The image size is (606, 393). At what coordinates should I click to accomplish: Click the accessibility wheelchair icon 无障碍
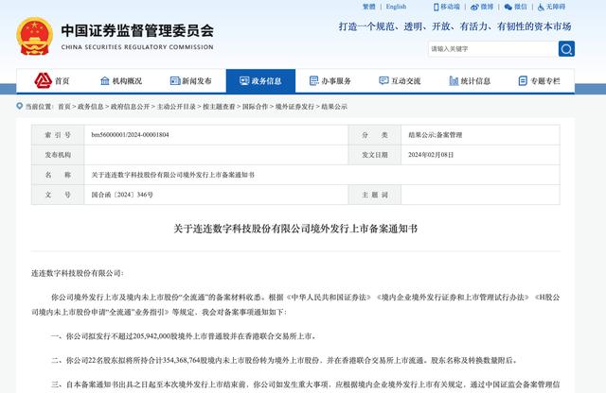click(541, 7)
